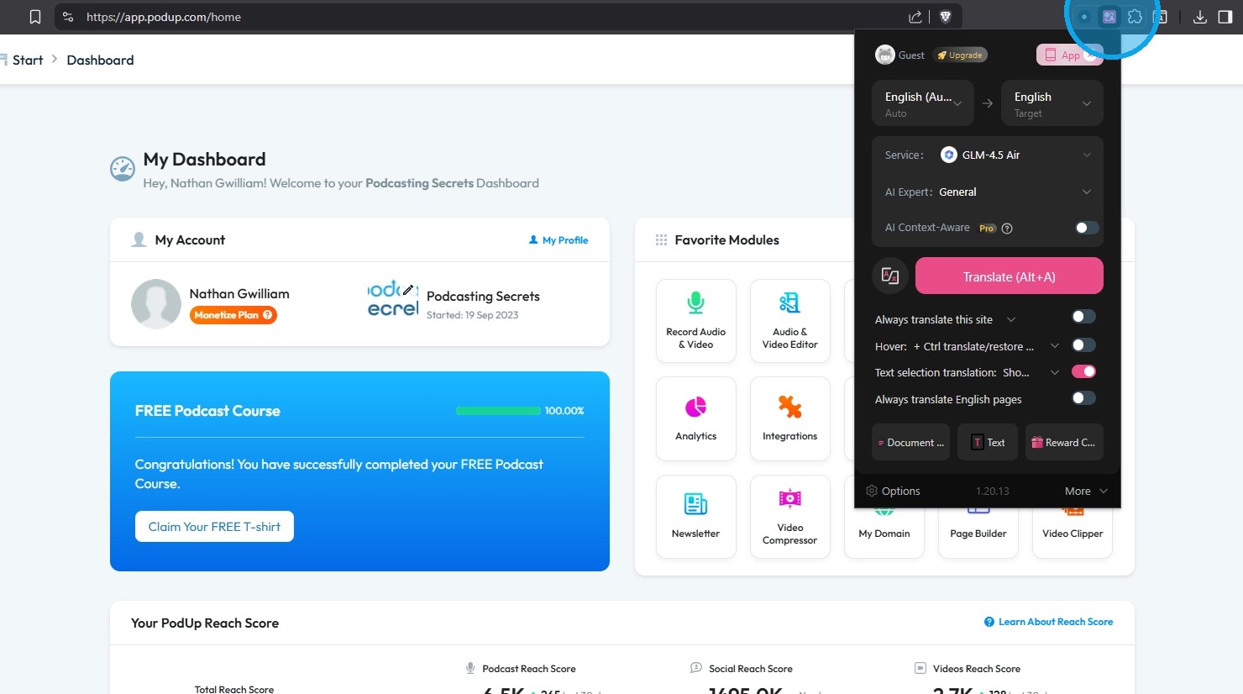
Task: Open browser downloads
Action: tap(1200, 17)
